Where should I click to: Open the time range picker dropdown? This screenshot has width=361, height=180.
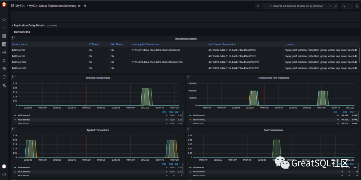[x=297, y=6]
